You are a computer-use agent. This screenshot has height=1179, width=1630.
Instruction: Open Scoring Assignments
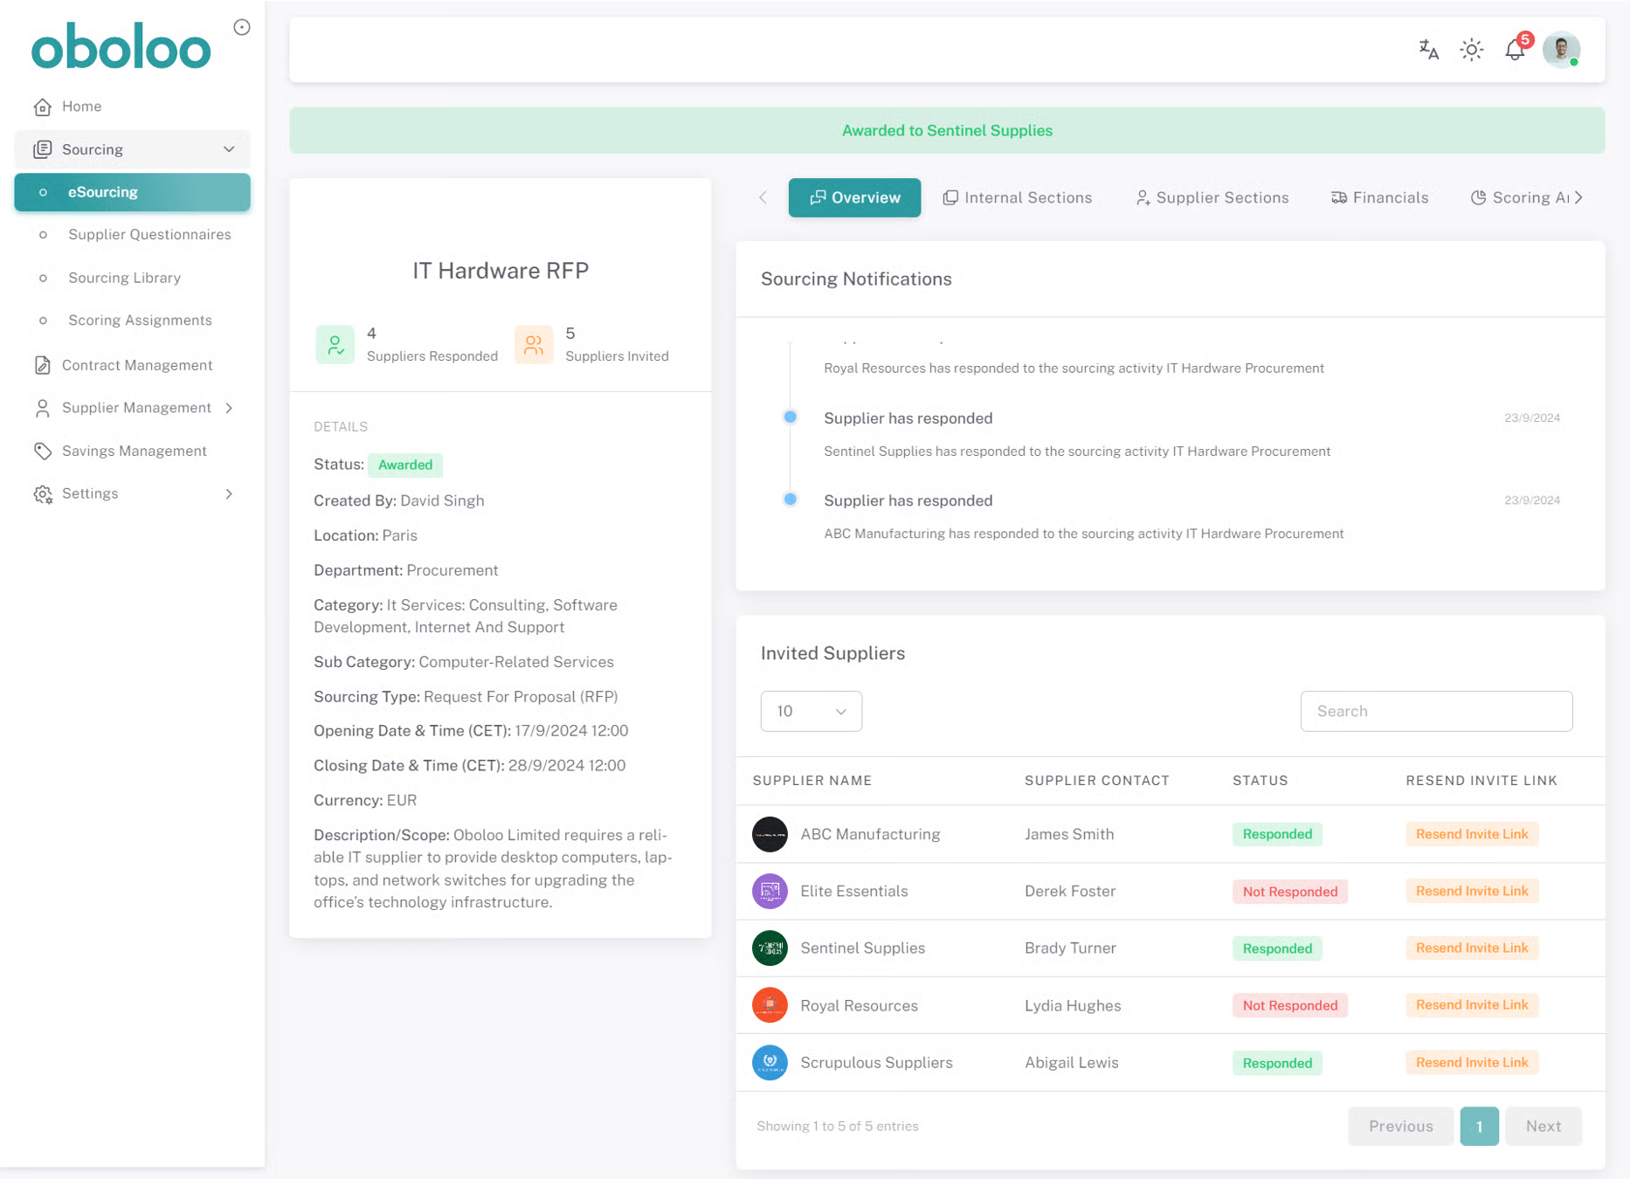pos(140,320)
